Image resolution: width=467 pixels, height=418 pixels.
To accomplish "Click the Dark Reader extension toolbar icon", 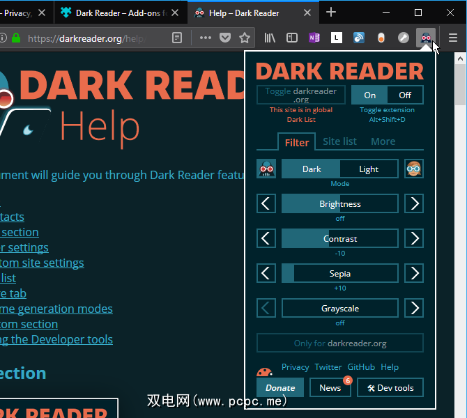I will pos(425,38).
